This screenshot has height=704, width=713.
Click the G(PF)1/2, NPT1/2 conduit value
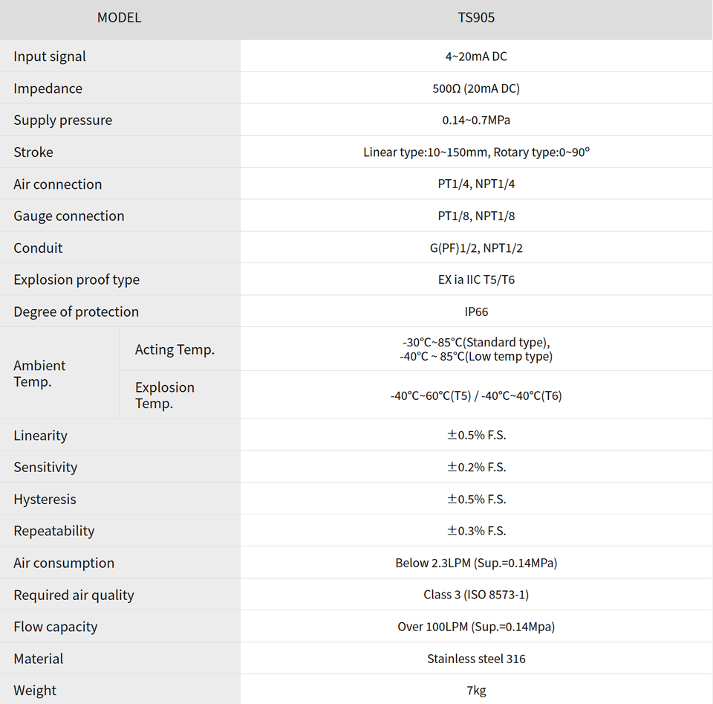tap(476, 248)
